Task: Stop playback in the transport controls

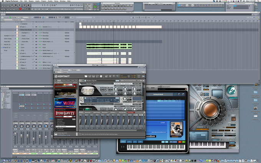Action: [16, 5]
